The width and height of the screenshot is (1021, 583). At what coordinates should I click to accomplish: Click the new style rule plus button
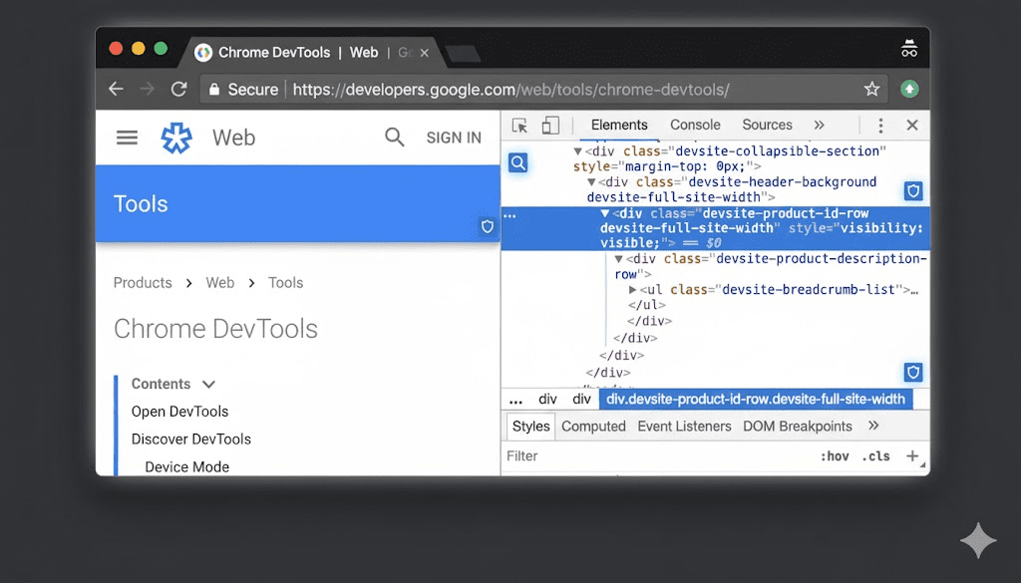pos(913,455)
